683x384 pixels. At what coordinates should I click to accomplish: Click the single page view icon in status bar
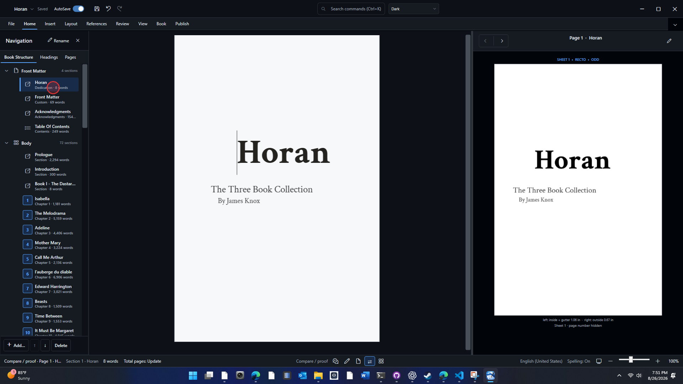[358, 361]
